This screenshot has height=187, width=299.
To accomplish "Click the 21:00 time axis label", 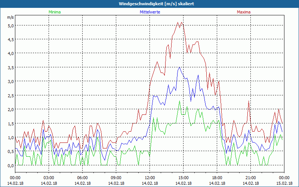I will pos(250,178).
